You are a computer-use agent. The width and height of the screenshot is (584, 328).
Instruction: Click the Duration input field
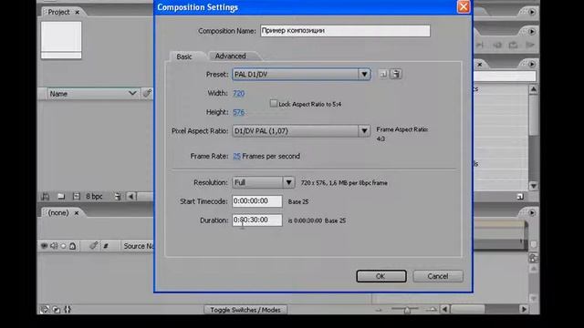click(x=257, y=220)
